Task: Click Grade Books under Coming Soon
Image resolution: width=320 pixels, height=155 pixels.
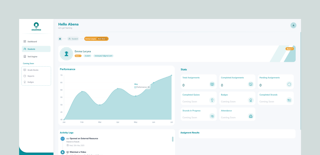Action: pyautogui.click(x=33, y=70)
